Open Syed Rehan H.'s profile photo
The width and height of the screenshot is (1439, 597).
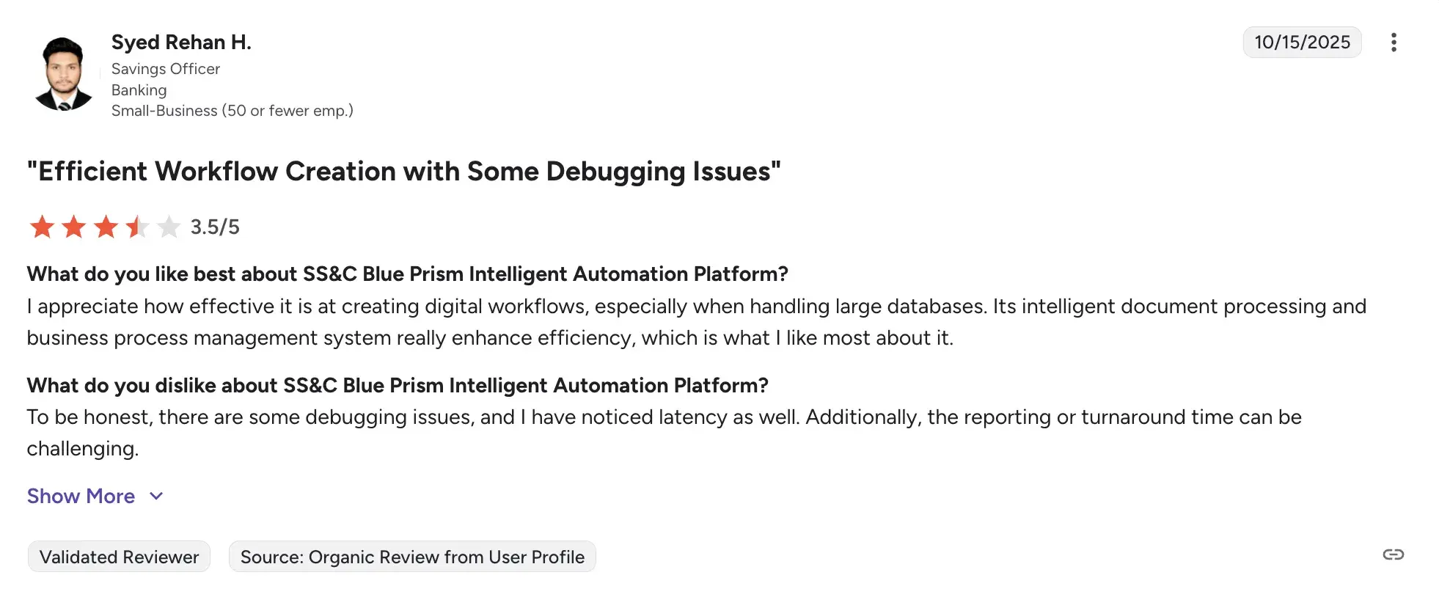point(64,74)
